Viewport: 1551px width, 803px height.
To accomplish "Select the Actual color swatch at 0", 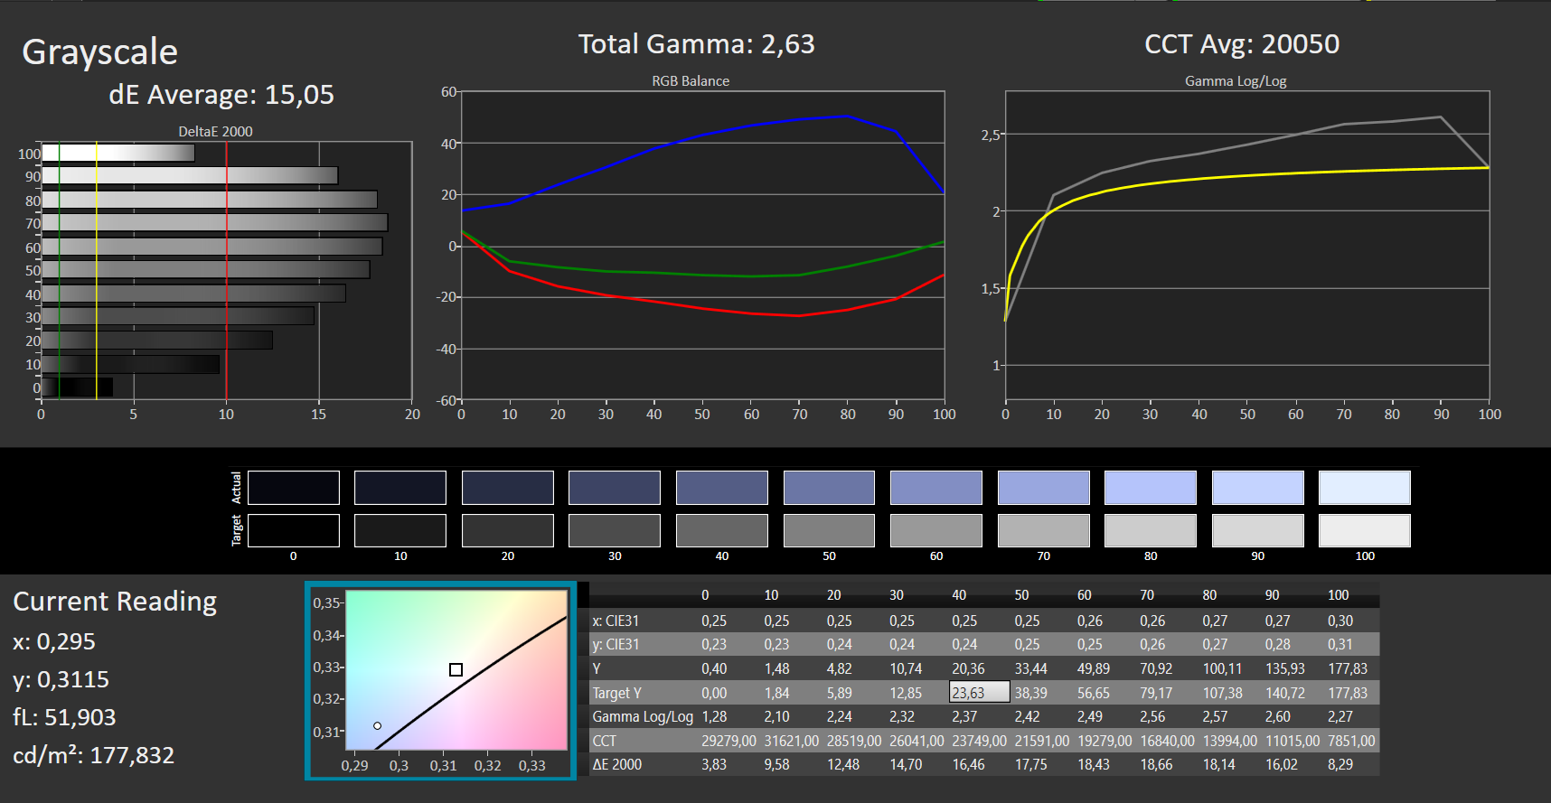I will point(294,488).
